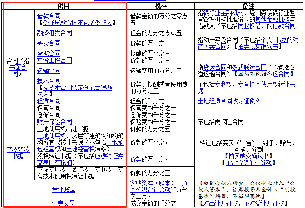Select the 备注 column header cell
The height and width of the screenshot is (208, 305).
250,6
